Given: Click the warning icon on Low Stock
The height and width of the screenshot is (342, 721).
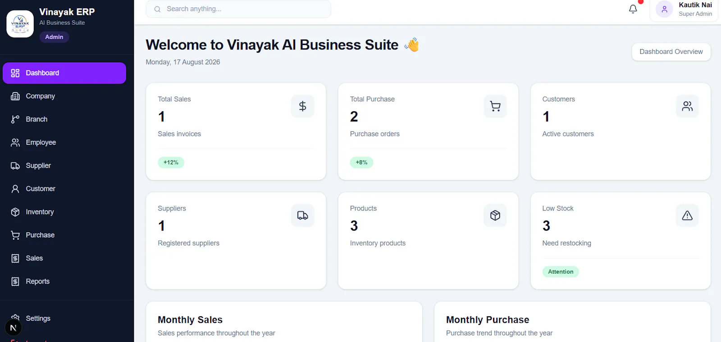Looking at the screenshot, I should (687, 216).
